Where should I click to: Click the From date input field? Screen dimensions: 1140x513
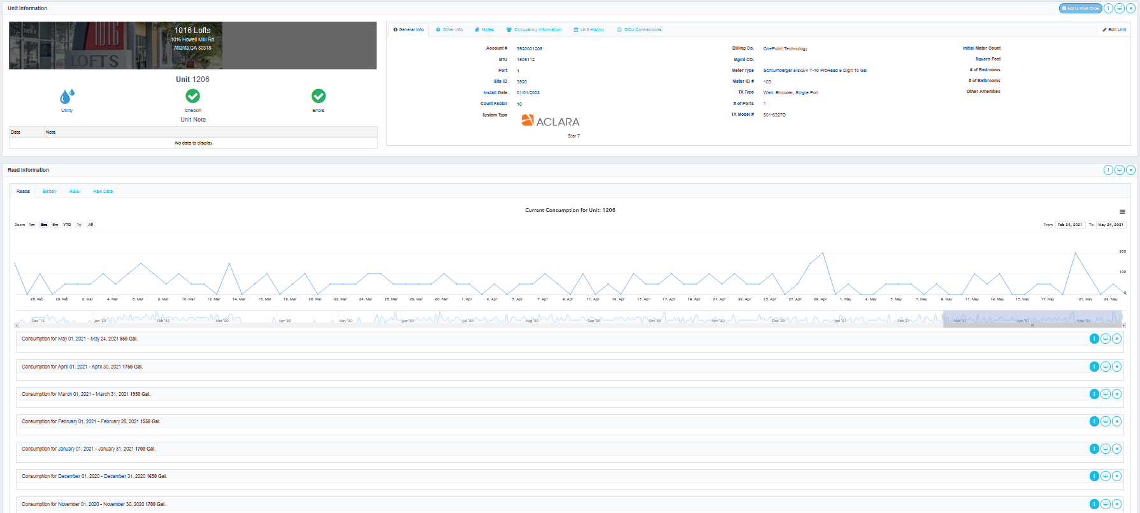pos(1070,225)
